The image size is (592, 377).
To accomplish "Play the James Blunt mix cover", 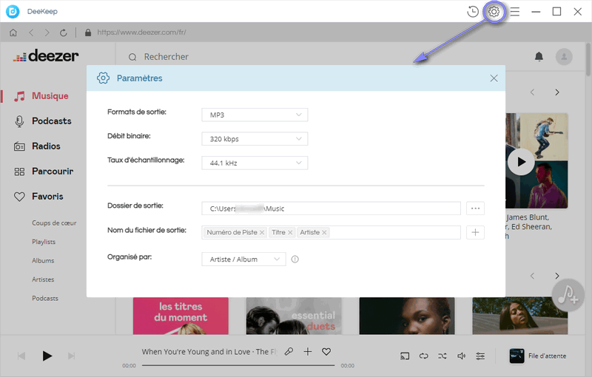I will click(521, 162).
